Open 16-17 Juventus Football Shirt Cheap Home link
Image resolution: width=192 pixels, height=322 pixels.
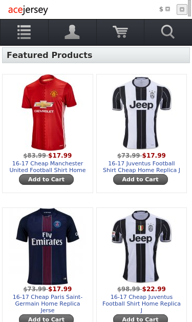click(141, 167)
